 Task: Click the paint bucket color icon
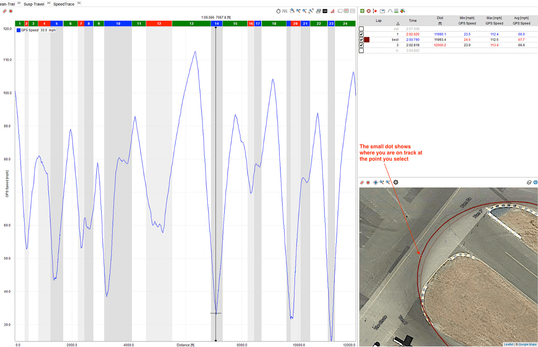(402, 11)
